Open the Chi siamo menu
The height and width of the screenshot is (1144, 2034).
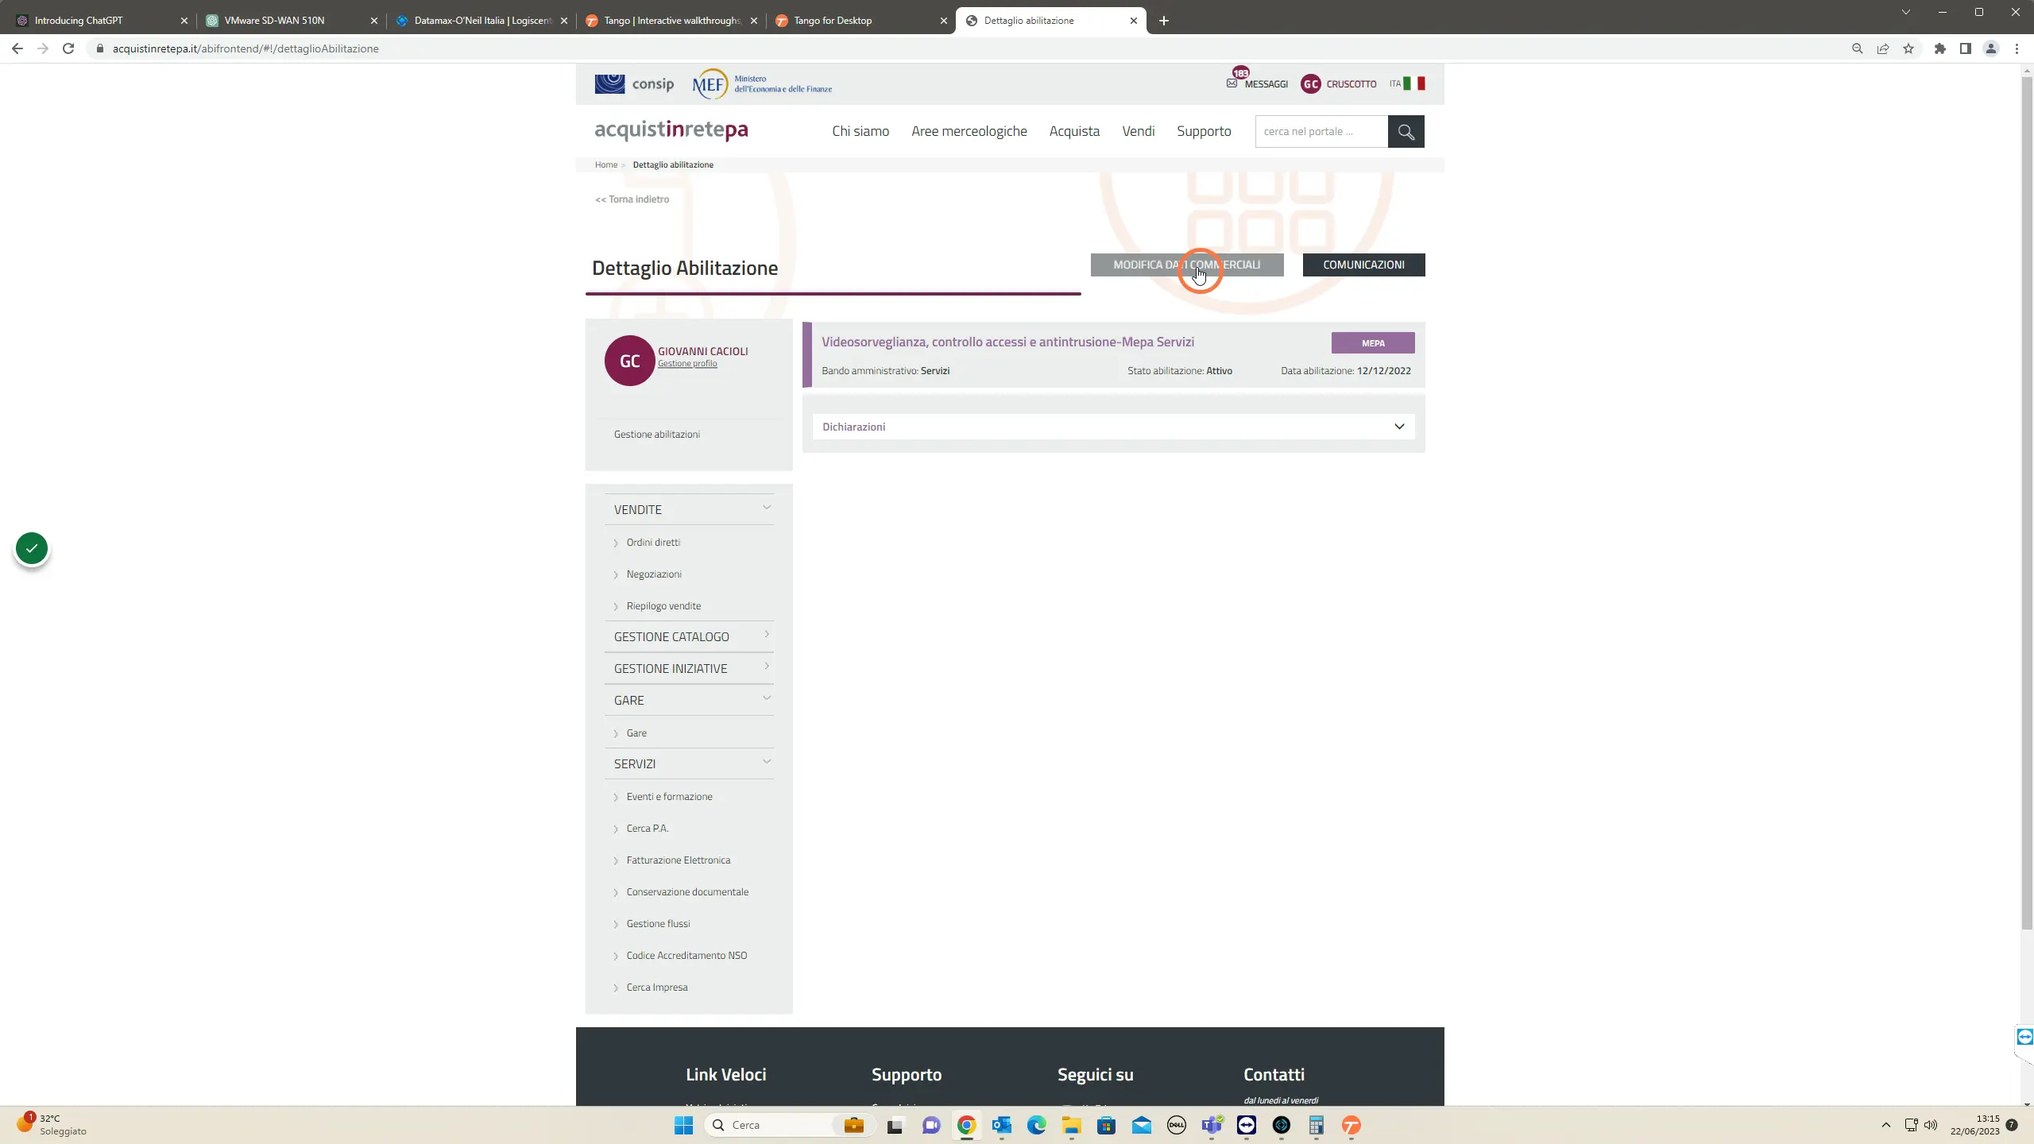860,131
